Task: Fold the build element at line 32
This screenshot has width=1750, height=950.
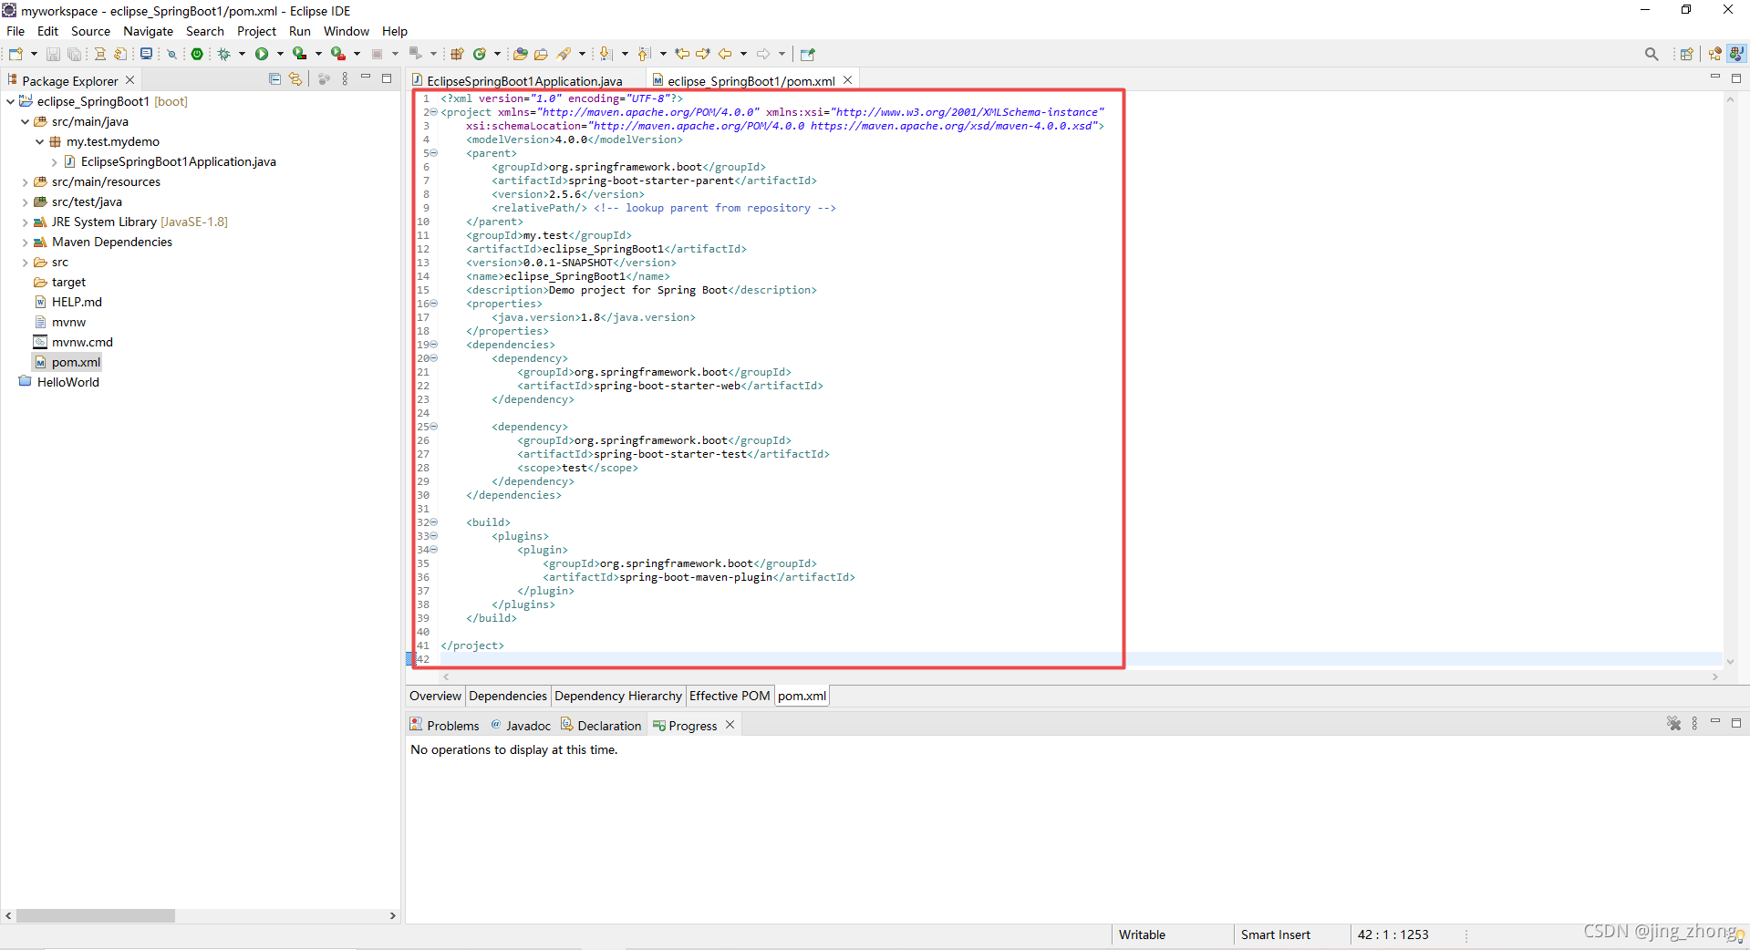Action: [x=434, y=522]
